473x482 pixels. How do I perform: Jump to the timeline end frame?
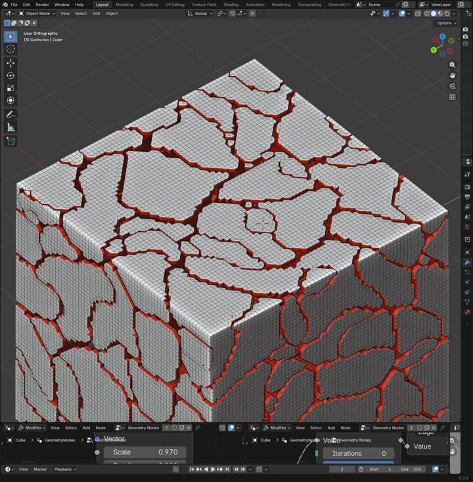coord(227,469)
